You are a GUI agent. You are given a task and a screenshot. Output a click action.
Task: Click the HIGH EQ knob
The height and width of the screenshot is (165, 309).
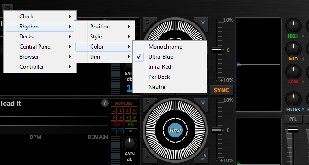pyautogui.click(x=293, y=26)
